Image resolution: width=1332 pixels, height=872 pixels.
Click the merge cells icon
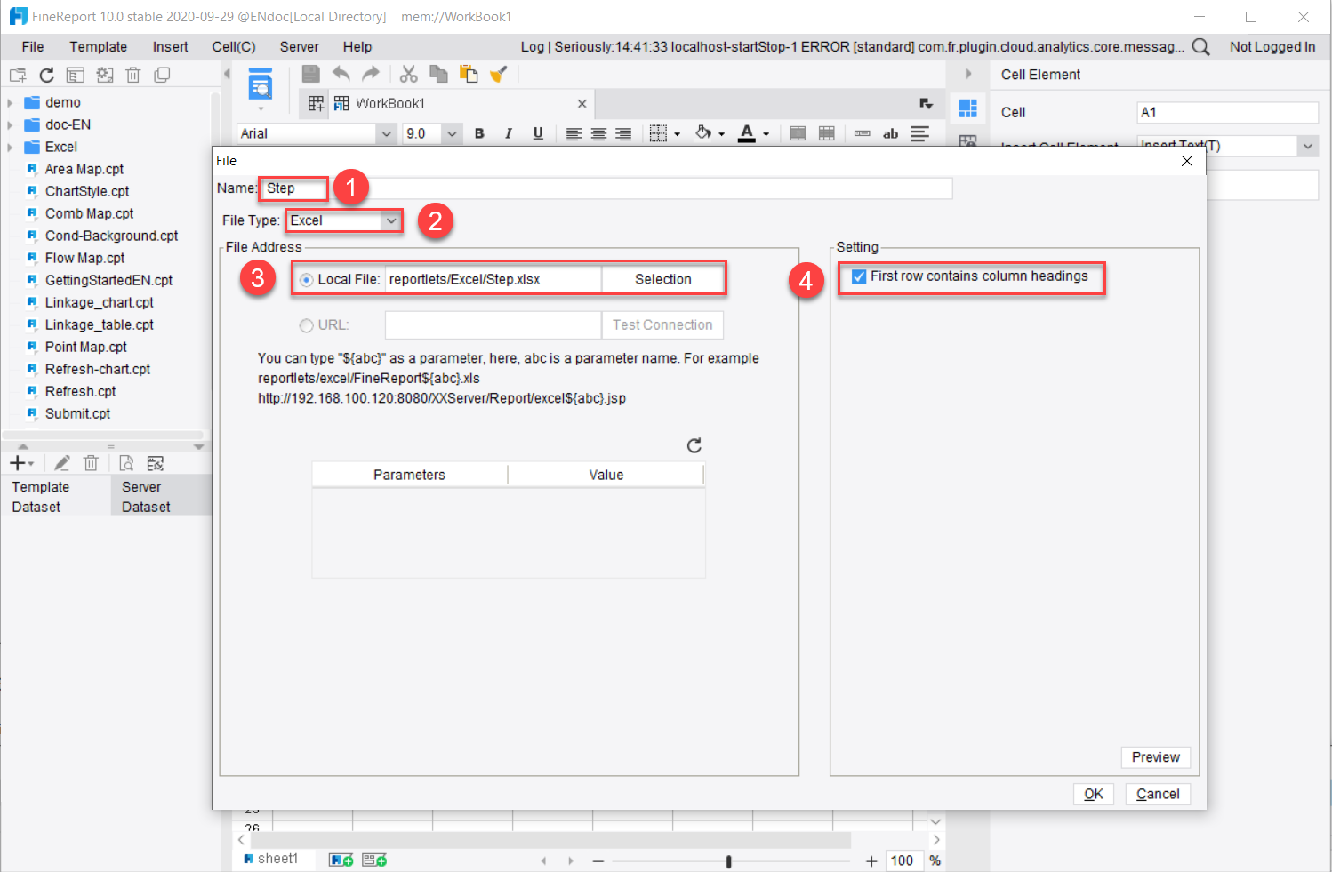pyautogui.click(x=798, y=133)
